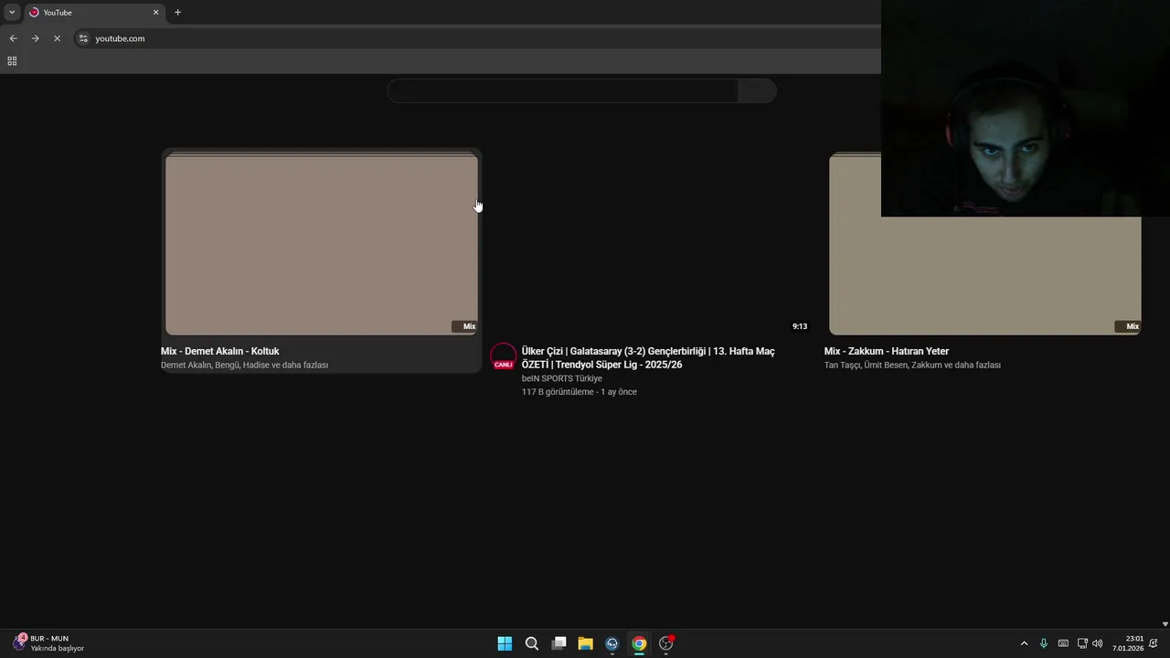1170x658 pixels.
Task: Show hidden system tray icons
Action: pos(1024,643)
